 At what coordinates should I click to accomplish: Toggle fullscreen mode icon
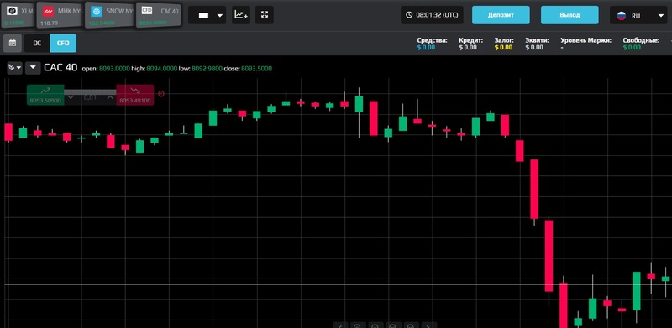tap(265, 15)
